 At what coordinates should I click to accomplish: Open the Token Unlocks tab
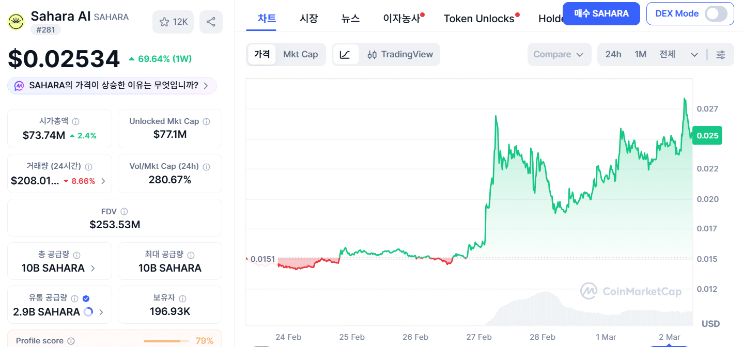pos(478,18)
